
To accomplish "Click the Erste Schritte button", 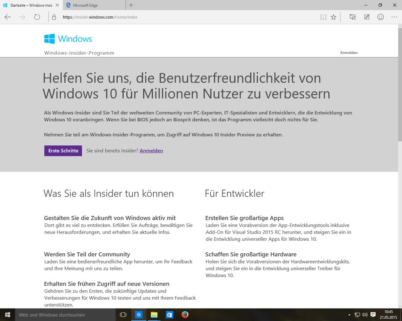I will [x=63, y=151].
